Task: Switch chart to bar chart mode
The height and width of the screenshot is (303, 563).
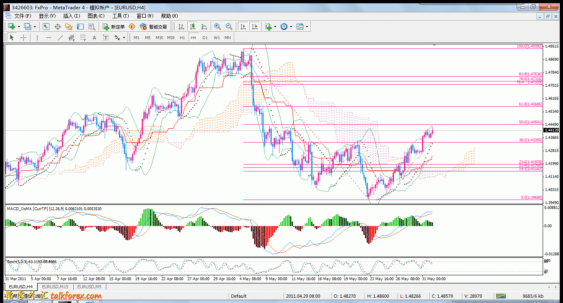Action: coord(181,26)
